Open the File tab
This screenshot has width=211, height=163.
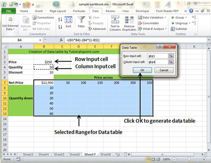(9, 11)
